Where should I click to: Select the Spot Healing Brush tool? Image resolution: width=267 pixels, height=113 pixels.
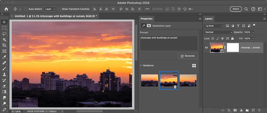click(x=4, y=63)
